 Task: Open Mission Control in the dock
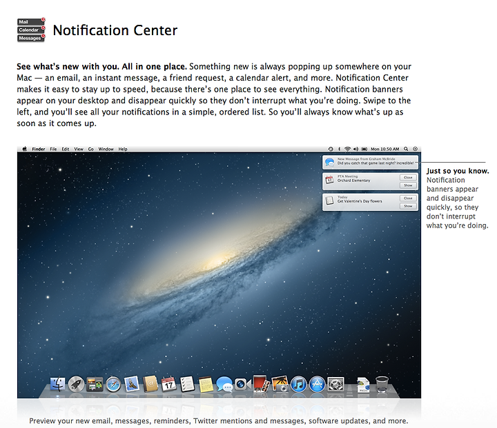point(95,385)
